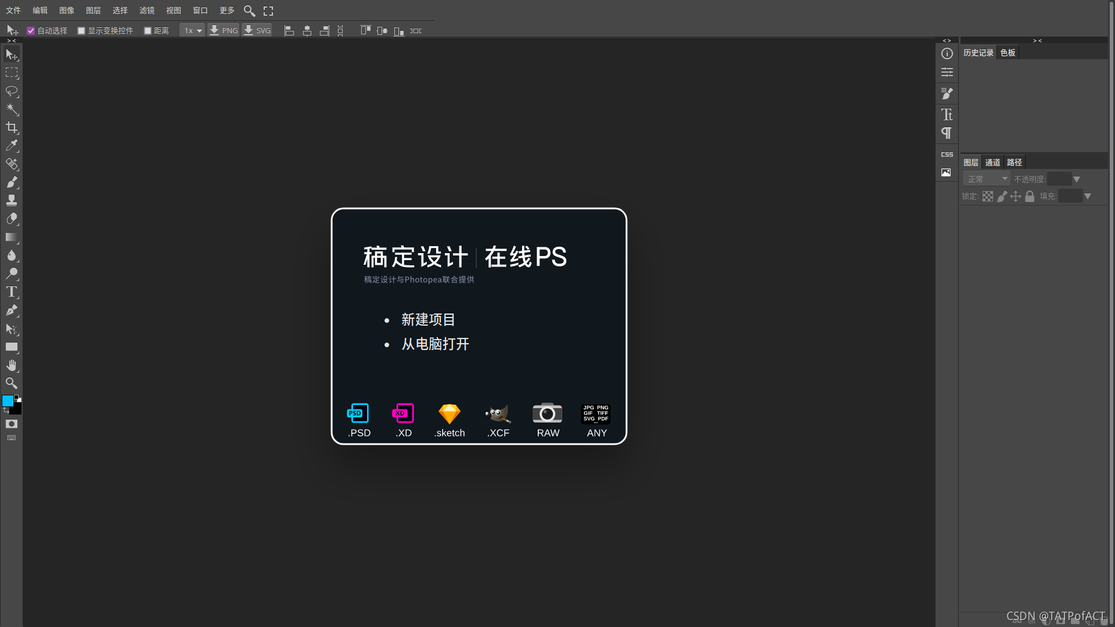Expand side icon strip via <> arrows

947,41
